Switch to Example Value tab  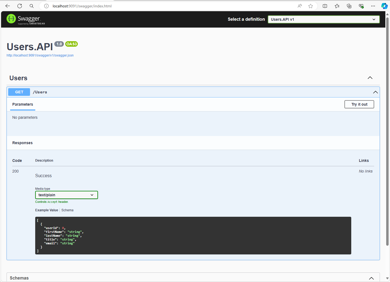(x=47, y=210)
